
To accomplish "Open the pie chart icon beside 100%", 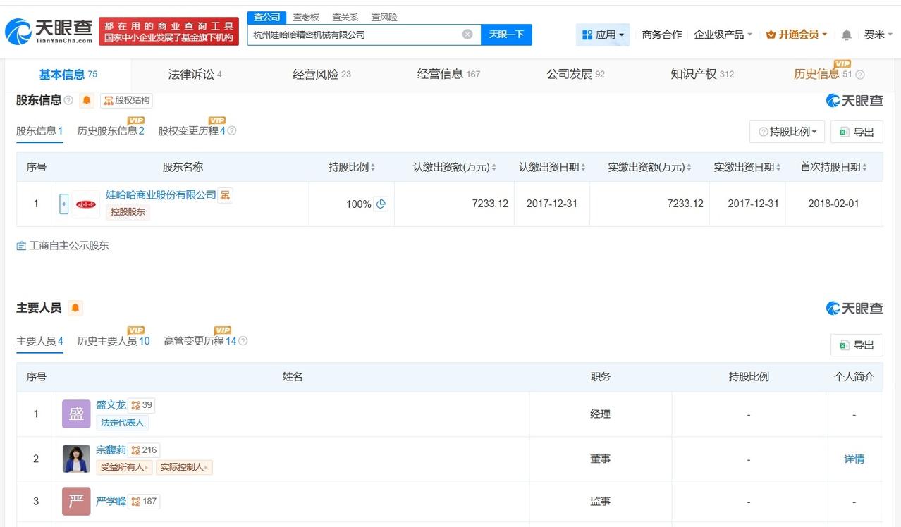I will tap(381, 204).
